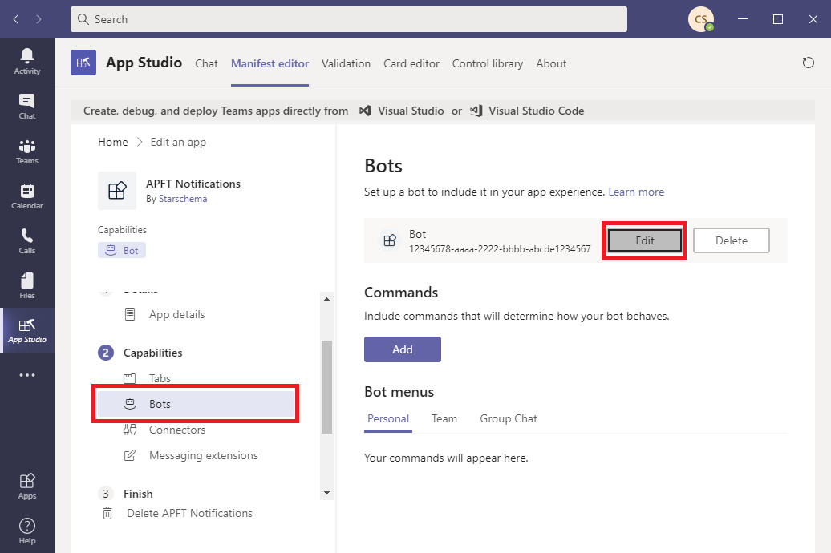Open the Validation tab

click(346, 63)
